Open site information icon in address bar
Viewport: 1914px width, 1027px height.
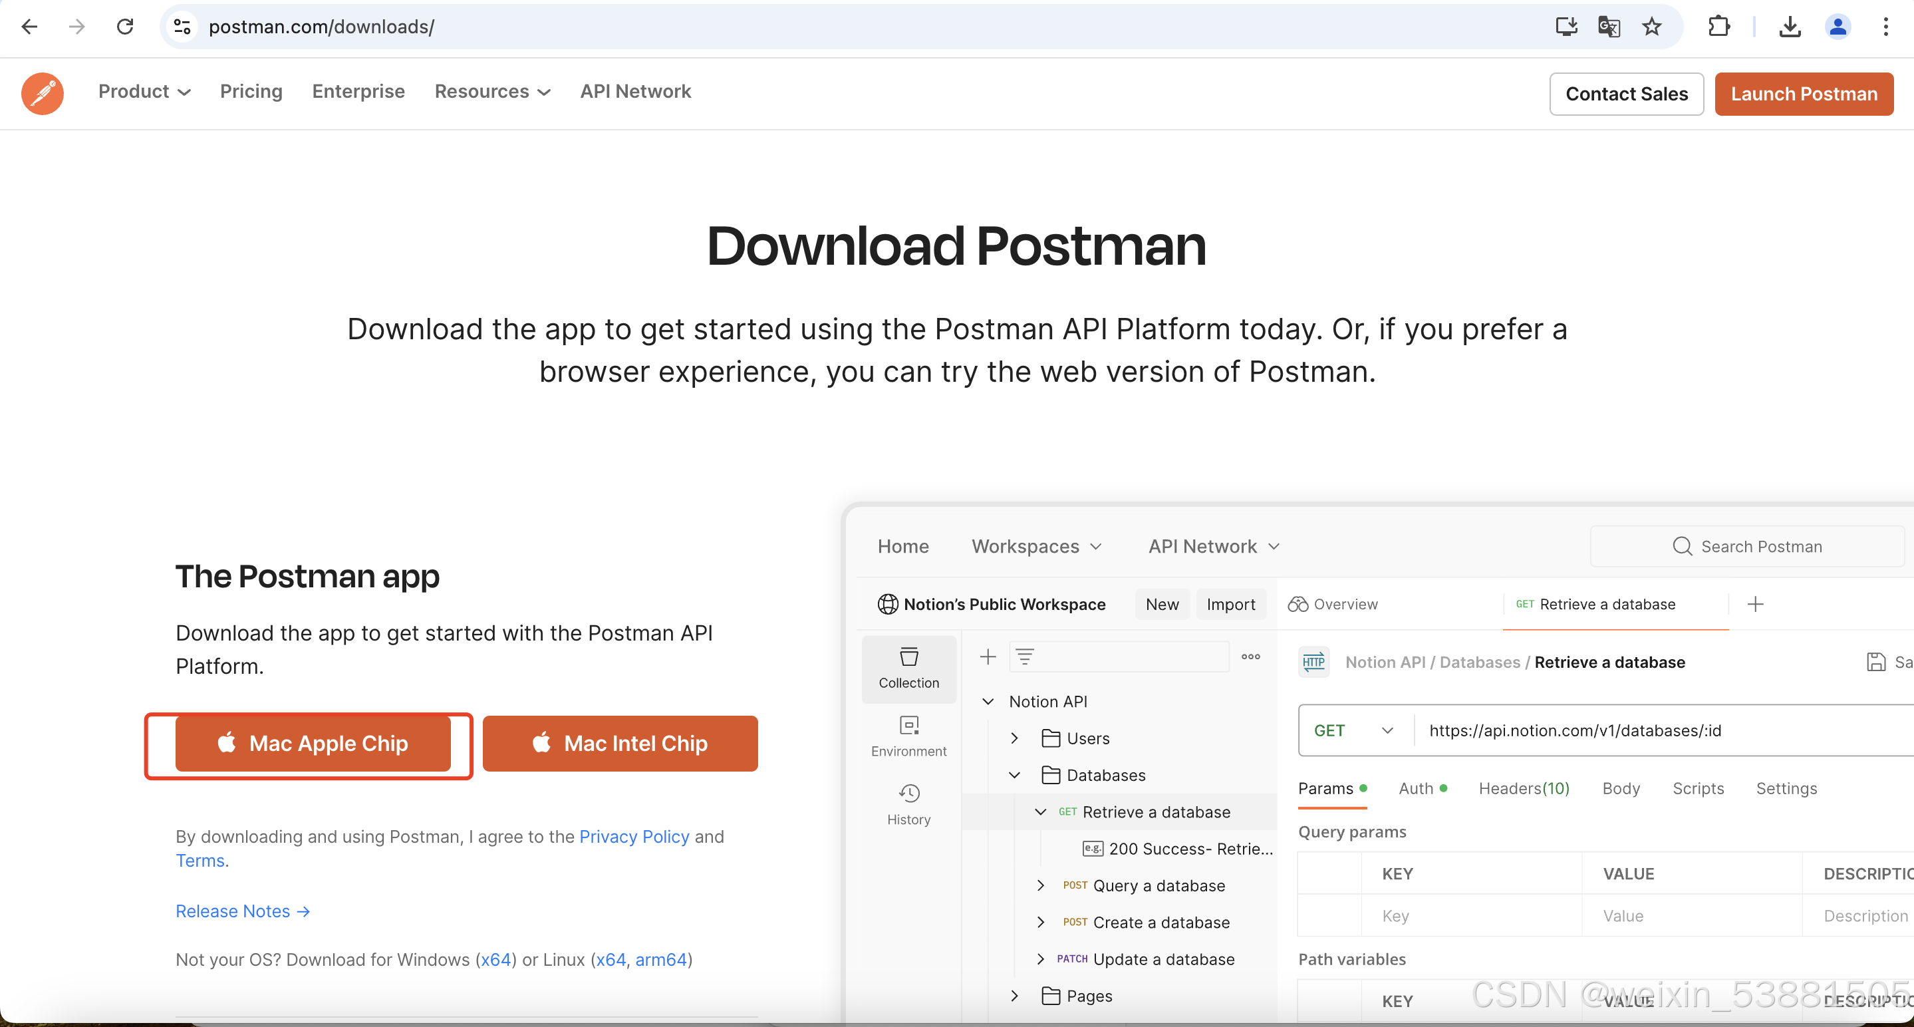[182, 27]
